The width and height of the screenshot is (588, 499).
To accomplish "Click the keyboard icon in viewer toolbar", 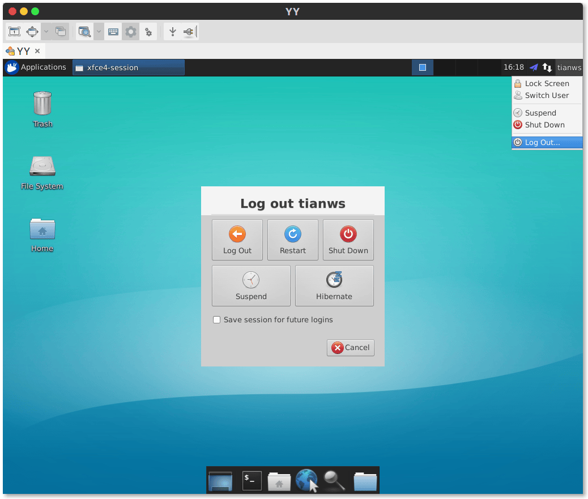I will 113,32.
